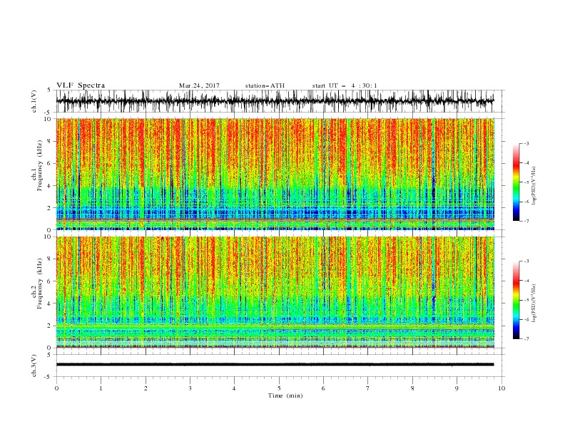This screenshot has height=436, width=565.
Task: Select the date text "Mar.24, 2017"
Action: (x=199, y=85)
